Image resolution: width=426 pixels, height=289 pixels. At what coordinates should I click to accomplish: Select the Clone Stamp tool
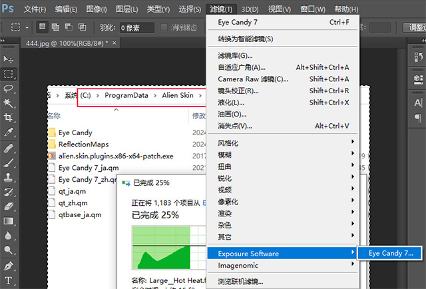pyautogui.click(x=9, y=177)
